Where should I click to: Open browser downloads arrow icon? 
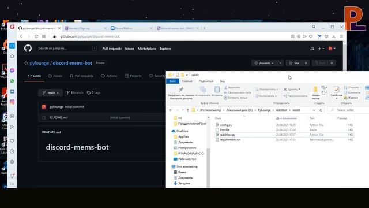tap(334, 36)
